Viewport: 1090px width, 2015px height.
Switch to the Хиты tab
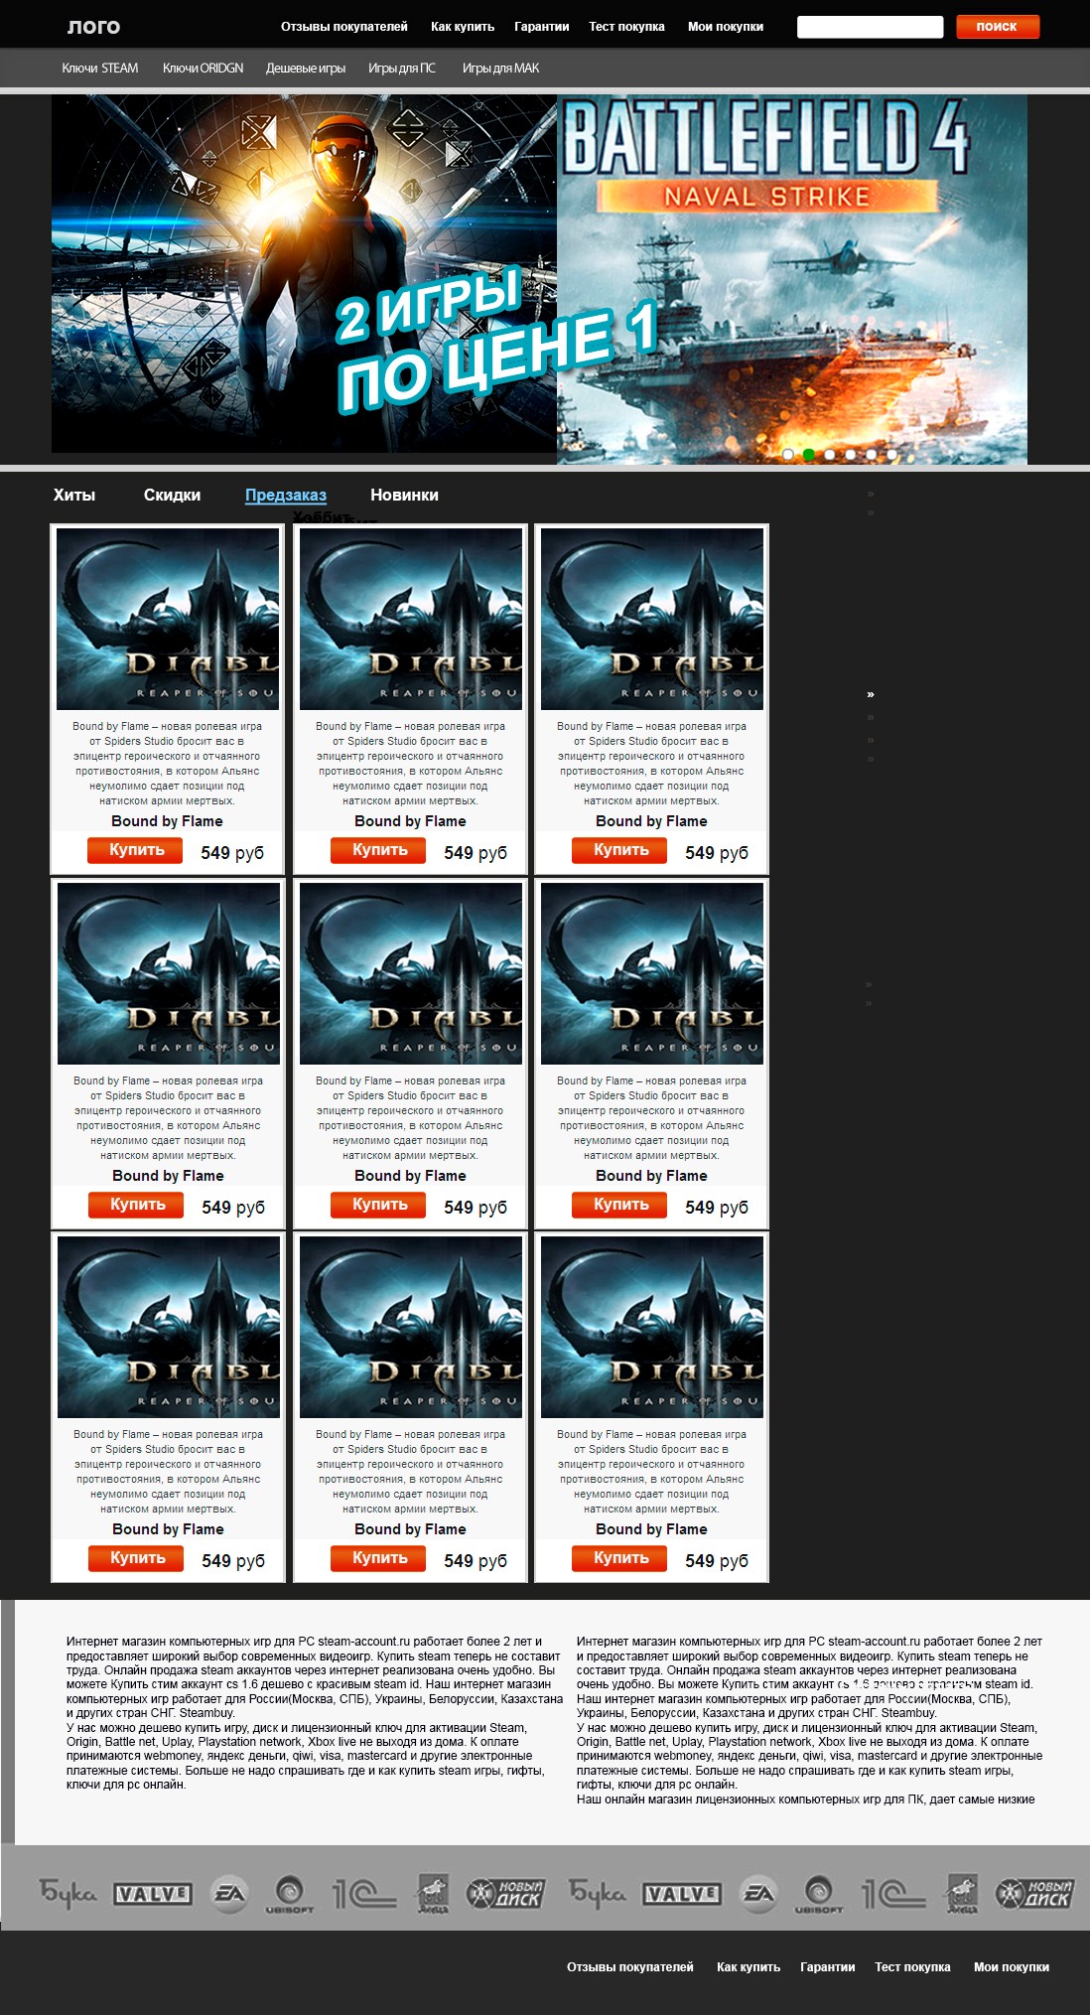pyautogui.click(x=74, y=495)
